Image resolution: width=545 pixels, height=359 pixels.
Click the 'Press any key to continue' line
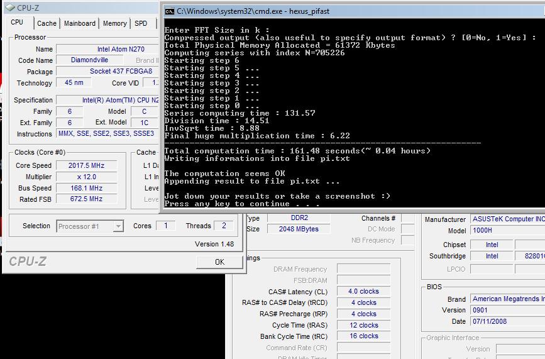point(242,204)
